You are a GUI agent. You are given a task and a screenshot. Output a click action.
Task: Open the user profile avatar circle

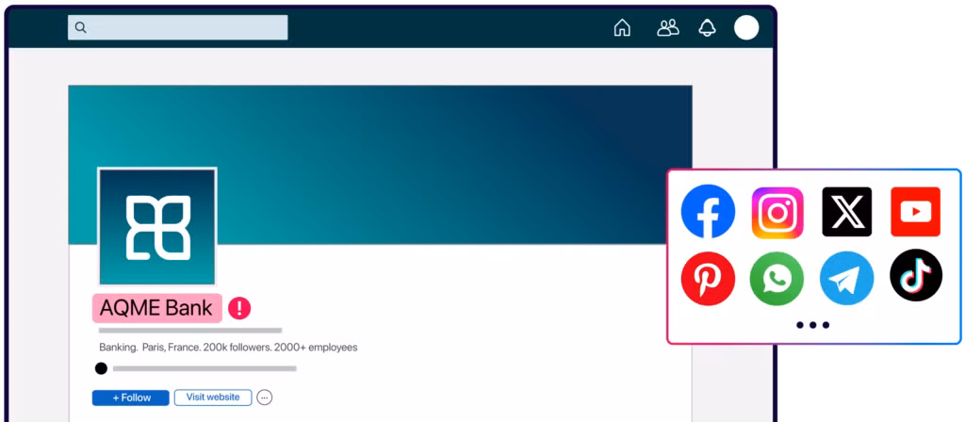(746, 28)
